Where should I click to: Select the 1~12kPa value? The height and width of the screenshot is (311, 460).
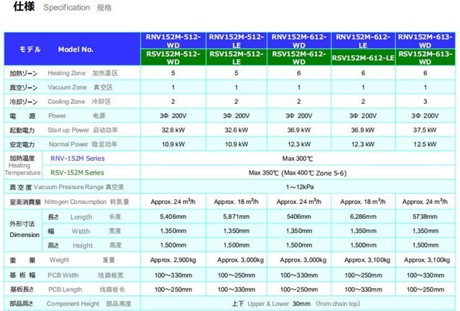(300, 187)
